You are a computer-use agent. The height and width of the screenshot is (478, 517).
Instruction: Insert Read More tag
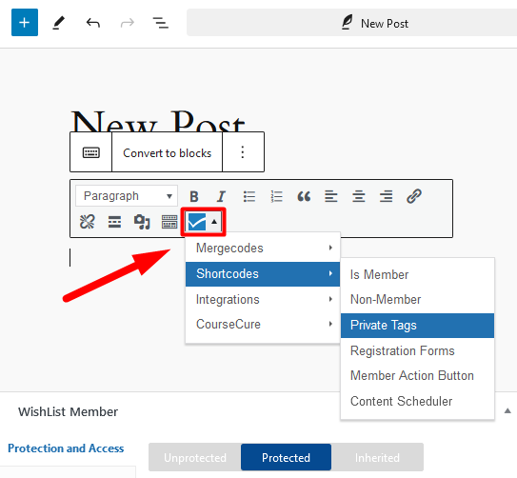[115, 222]
